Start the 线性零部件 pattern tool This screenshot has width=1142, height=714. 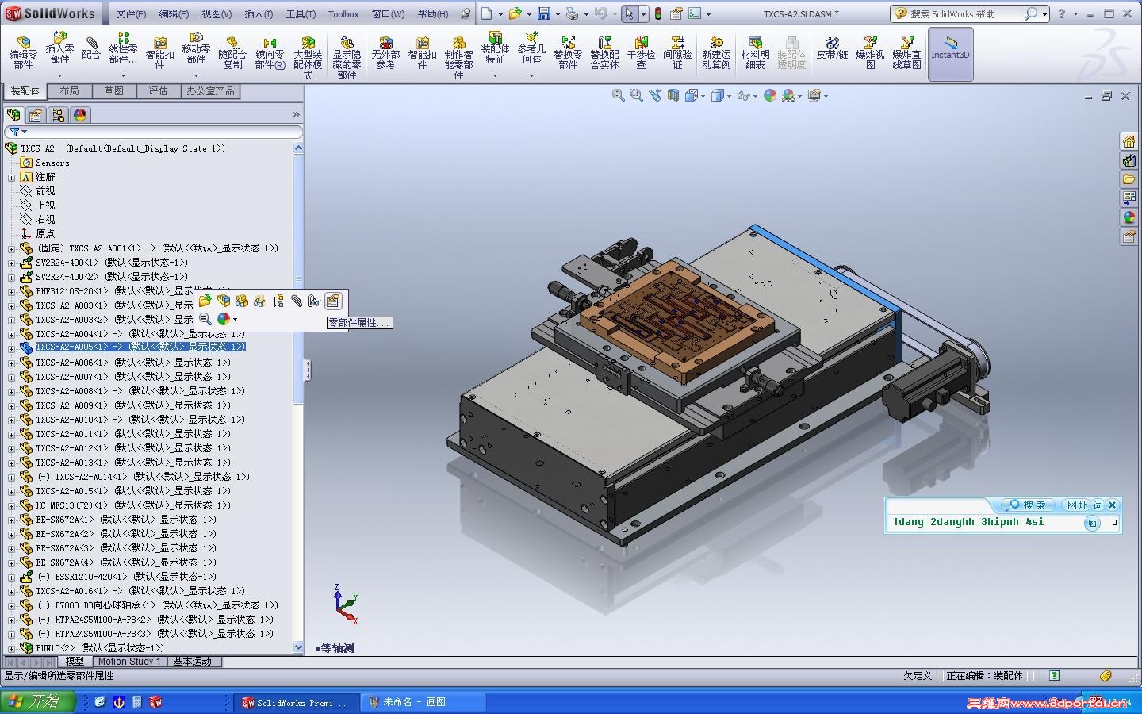tap(123, 48)
